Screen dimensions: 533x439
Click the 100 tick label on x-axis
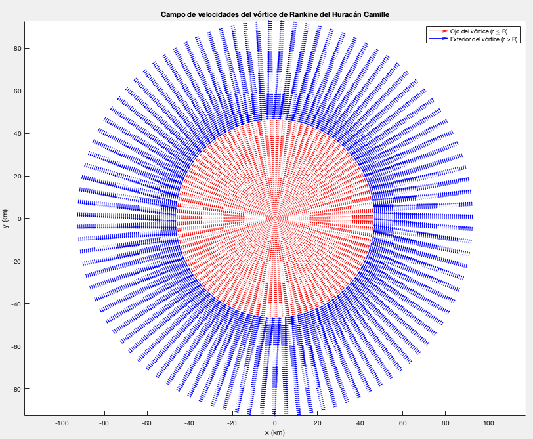coord(488,423)
